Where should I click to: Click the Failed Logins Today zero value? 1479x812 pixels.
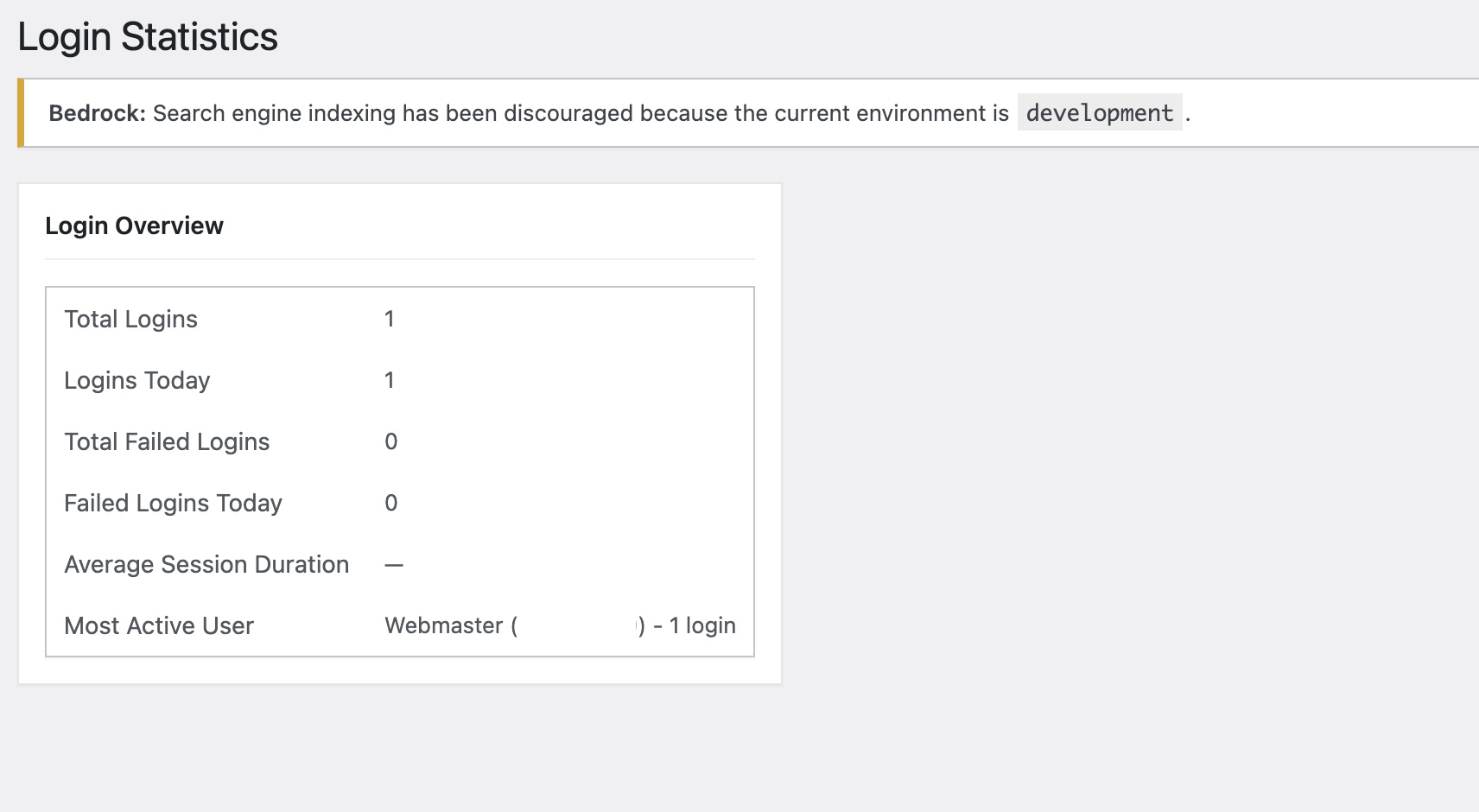pos(391,503)
